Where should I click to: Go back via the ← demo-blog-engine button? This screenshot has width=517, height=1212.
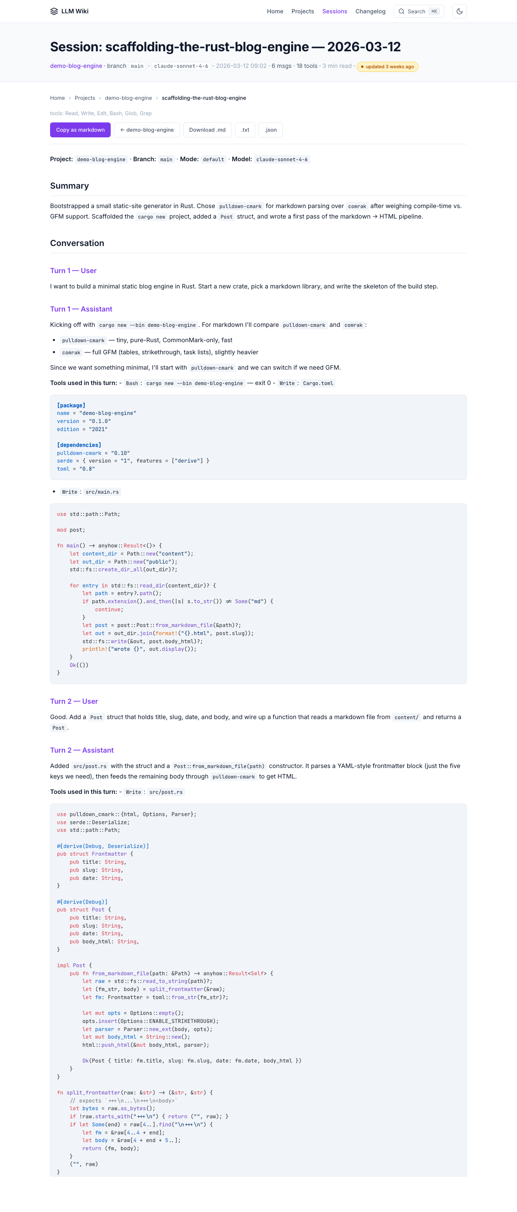pos(147,129)
